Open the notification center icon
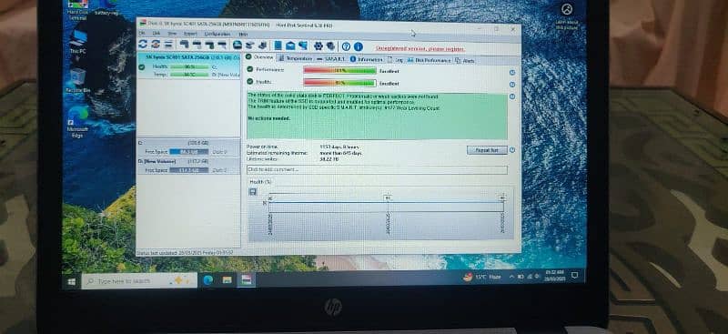 pyautogui.click(x=574, y=276)
